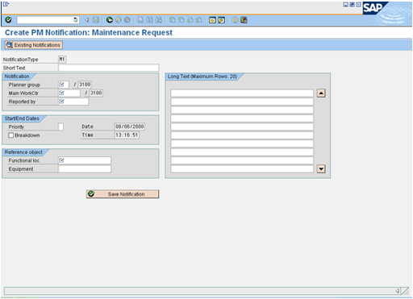Screen dimensions: 413x299
Task: Click the Priority input field
Action: (61, 127)
